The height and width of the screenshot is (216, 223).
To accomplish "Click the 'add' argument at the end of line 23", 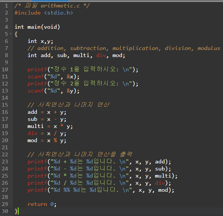I will pyautogui.click(x=160, y=162).
